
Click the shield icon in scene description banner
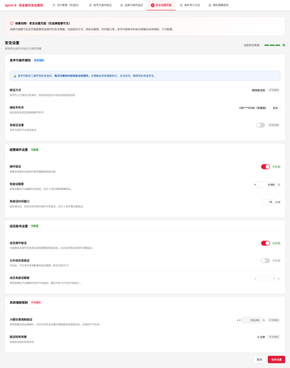point(12,24)
